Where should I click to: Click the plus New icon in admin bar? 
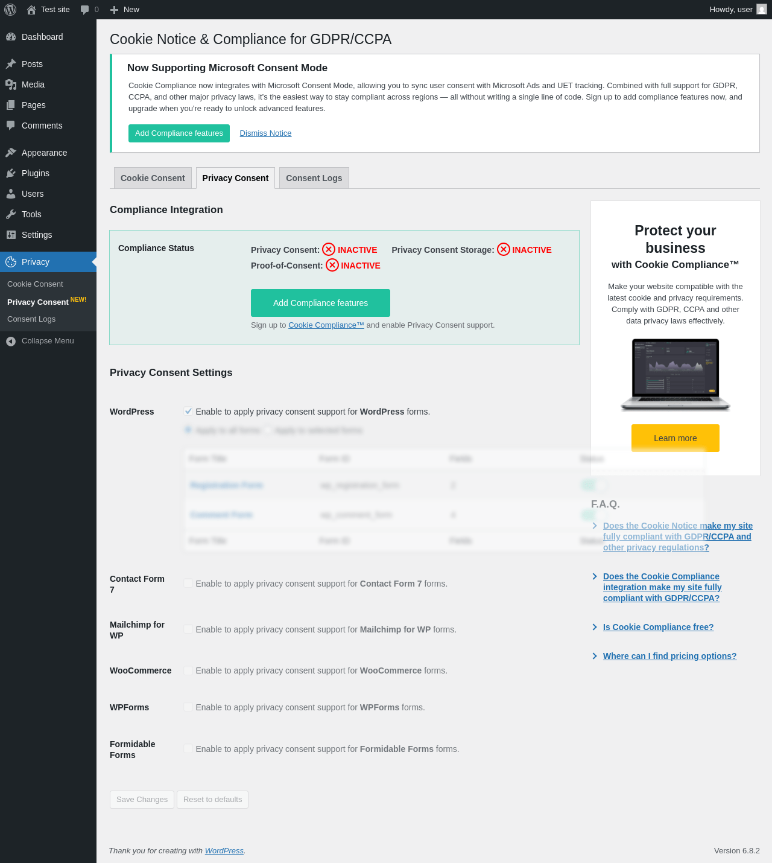pos(114,10)
